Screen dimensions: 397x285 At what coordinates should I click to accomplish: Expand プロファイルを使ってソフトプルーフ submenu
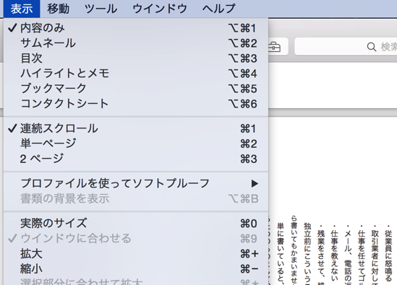(136, 183)
